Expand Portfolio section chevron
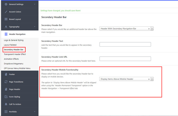This screenshot has height=116, width=178. click(x=34, y=112)
